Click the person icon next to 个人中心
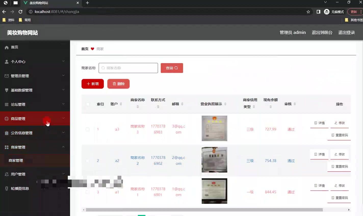This screenshot has height=216, width=363. click(7, 62)
